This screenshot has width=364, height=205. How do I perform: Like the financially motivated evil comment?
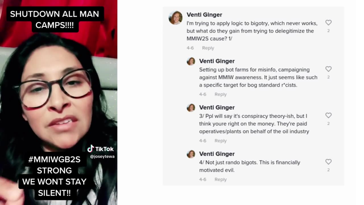point(328,162)
